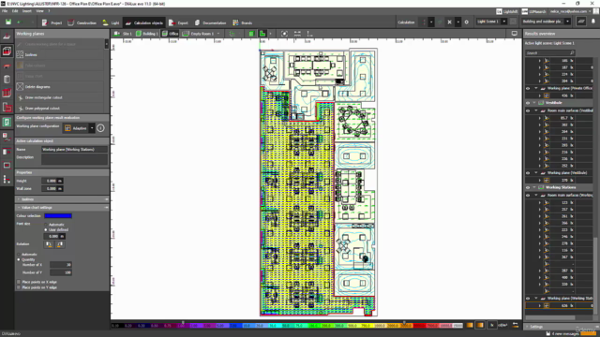Image resolution: width=600 pixels, height=337 pixels.
Task: Select the second-to-last red sidebar icon
Action: coord(7,166)
